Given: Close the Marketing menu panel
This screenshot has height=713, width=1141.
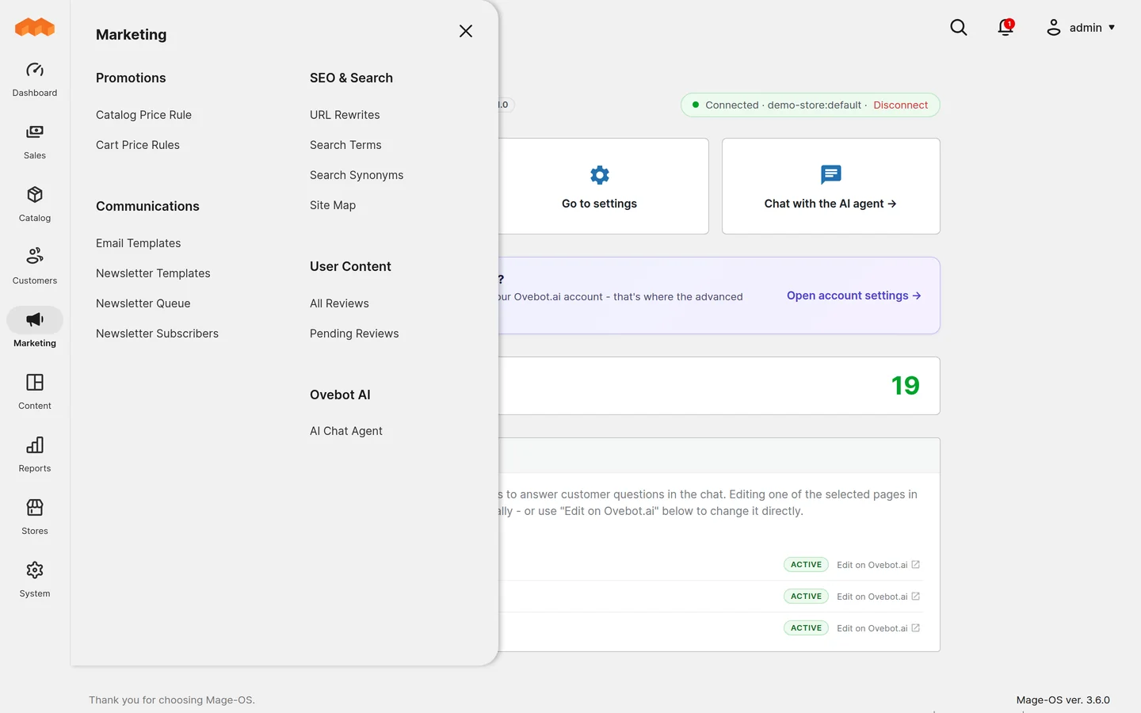Looking at the screenshot, I should point(466,31).
